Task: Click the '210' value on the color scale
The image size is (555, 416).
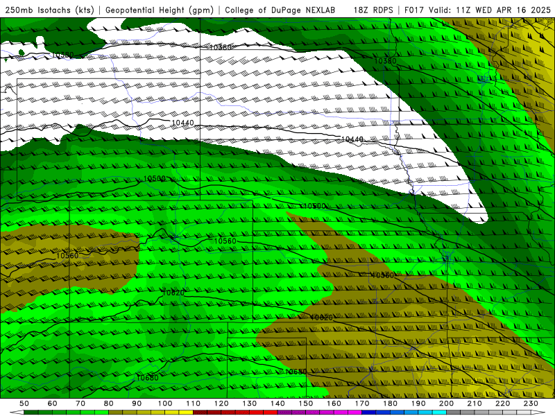Action: pos(475,404)
